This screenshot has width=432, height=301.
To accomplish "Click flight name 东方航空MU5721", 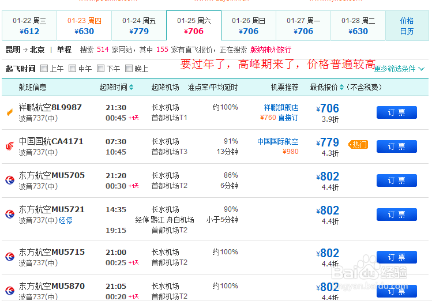I will (51, 209).
